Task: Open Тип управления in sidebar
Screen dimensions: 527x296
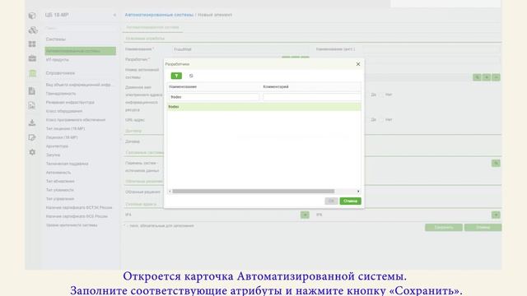Action: pos(60,199)
